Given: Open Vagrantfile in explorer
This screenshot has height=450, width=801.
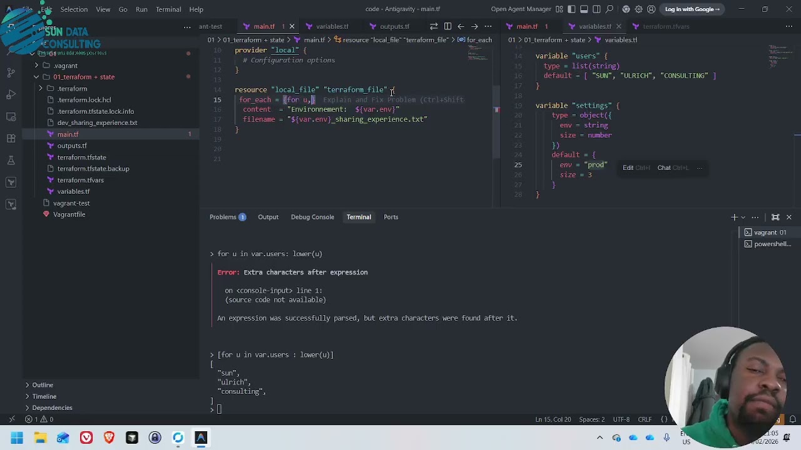Looking at the screenshot, I should pos(69,214).
